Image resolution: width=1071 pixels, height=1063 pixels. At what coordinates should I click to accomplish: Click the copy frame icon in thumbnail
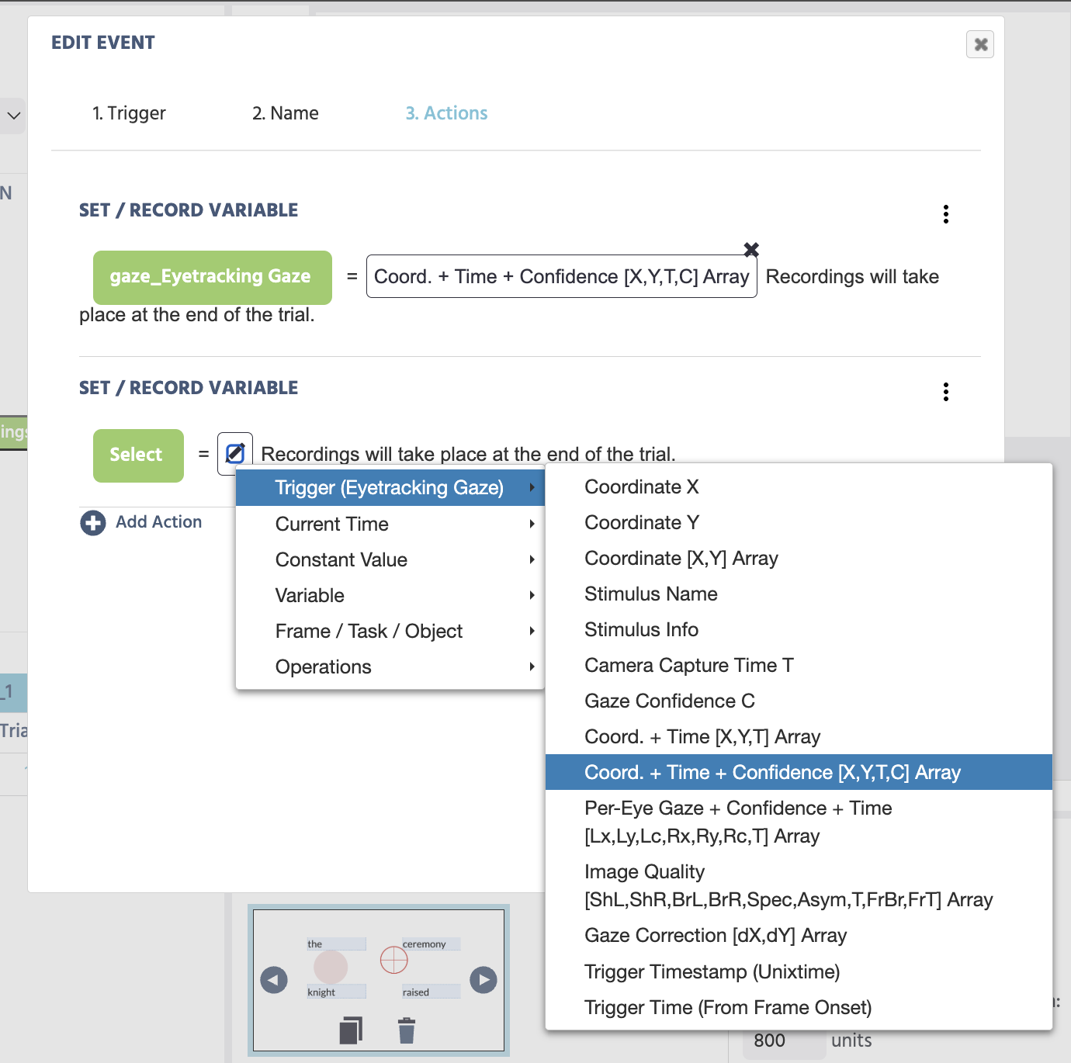[351, 1030]
